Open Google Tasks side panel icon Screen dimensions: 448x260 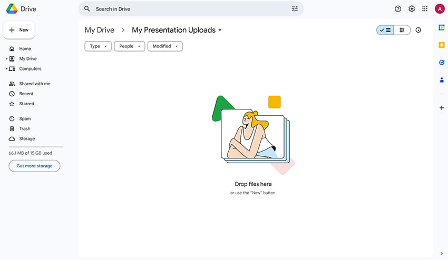click(x=442, y=63)
